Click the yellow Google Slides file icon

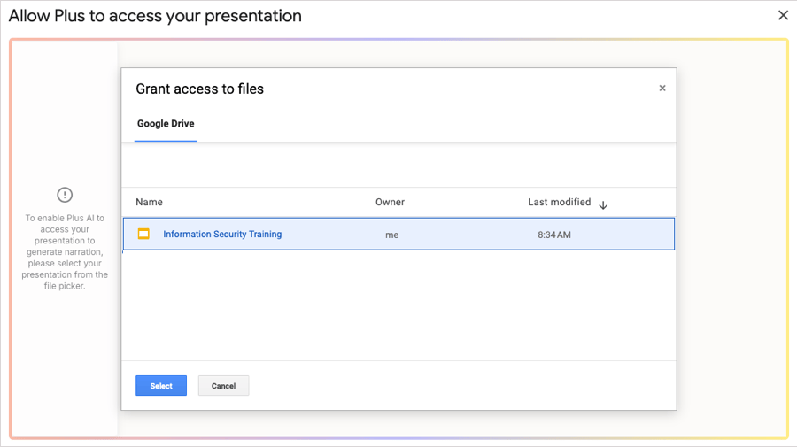click(143, 234)
